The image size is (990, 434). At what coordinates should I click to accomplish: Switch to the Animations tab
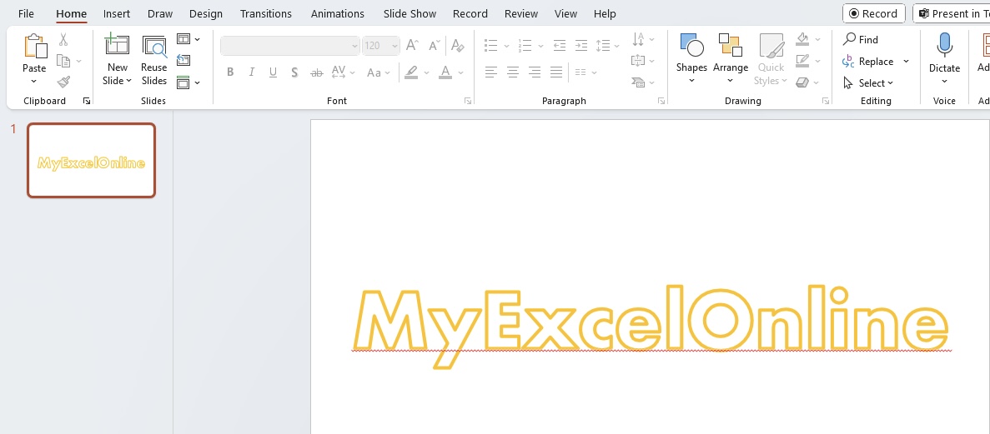338,13
